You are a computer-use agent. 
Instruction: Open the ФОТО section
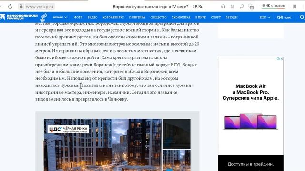pyautogui.click(x=78, y=17)
